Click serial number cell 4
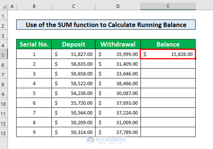Viewport: 213px width, 149px height. (x=34, y=83)
